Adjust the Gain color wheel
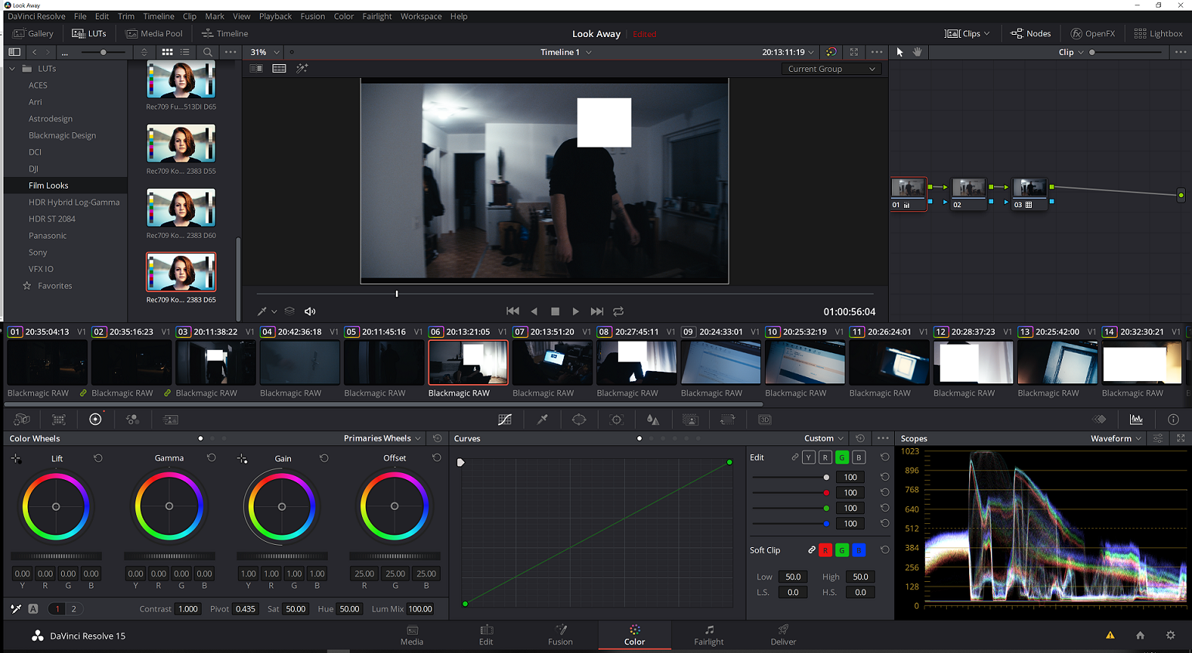The image size is (1192, 653). tap(282, 507)
